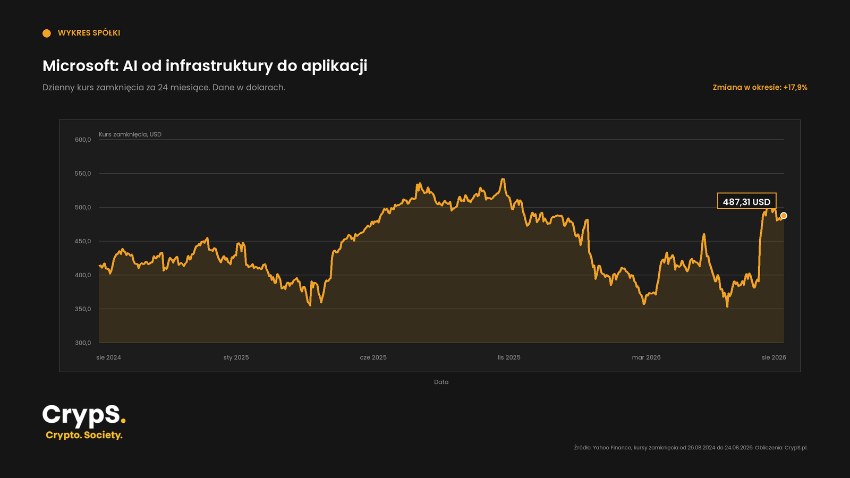Click the 550,0 y-axis value
This screenshot has height=478, width=850.
[x=83, y=174]
